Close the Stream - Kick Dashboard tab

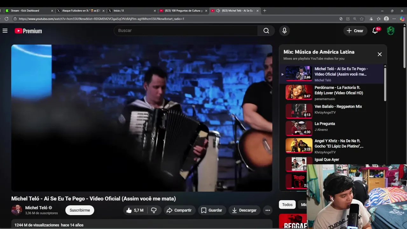[x=52, y=10]
